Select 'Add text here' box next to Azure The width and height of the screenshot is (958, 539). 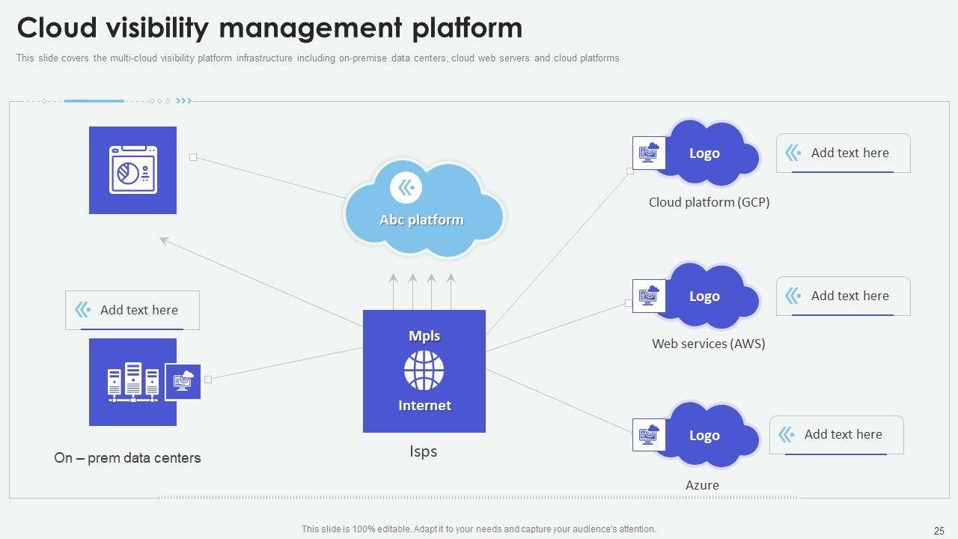click(836, 435)
